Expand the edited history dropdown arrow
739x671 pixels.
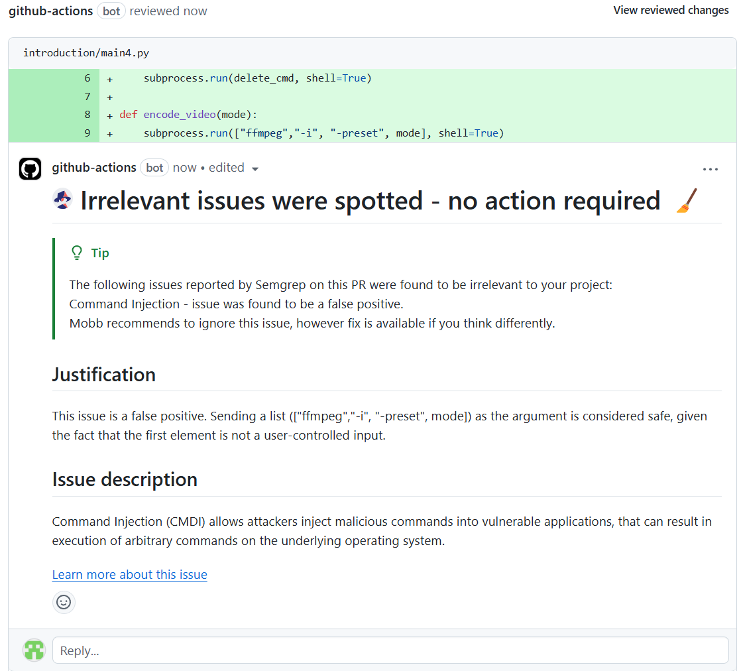tap(255, 169)
